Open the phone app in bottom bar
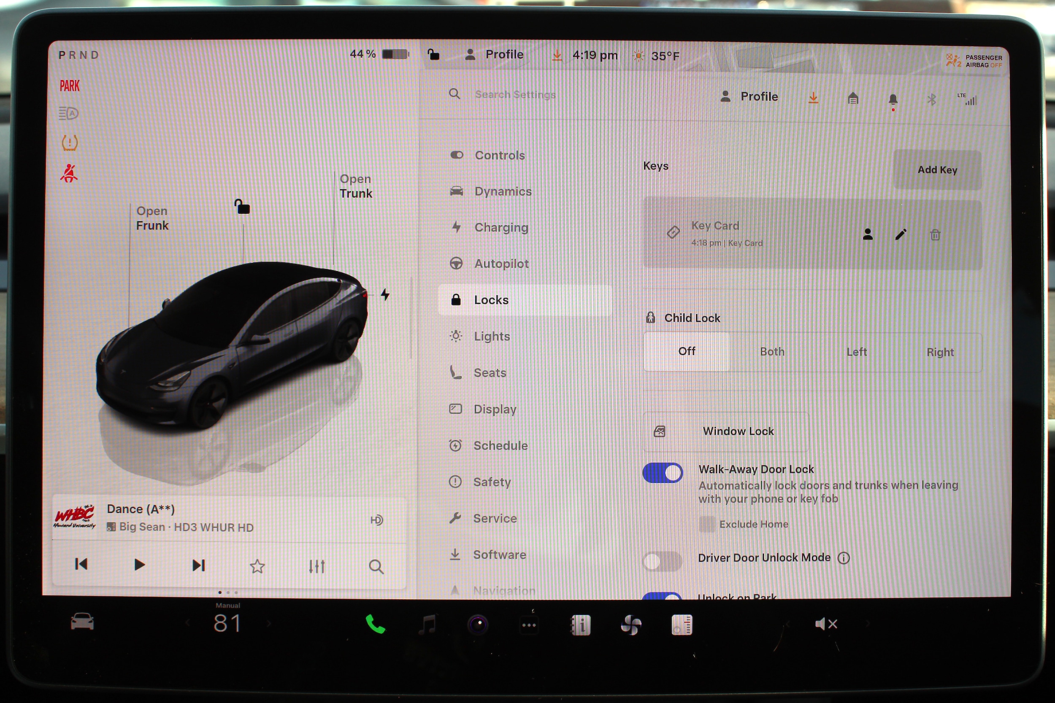This screenshot has height=703, width=1055. coord(375,624)
